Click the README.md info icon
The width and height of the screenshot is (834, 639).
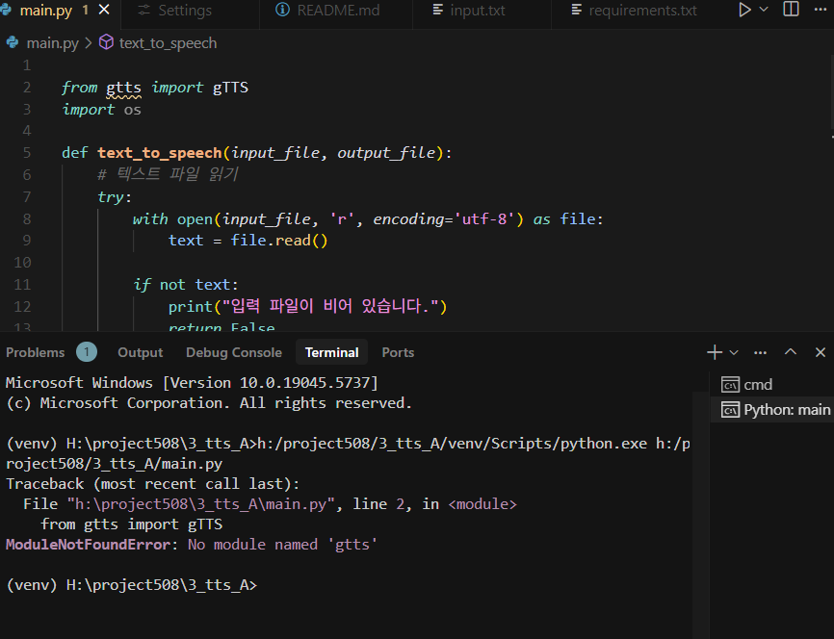(282, 10)
